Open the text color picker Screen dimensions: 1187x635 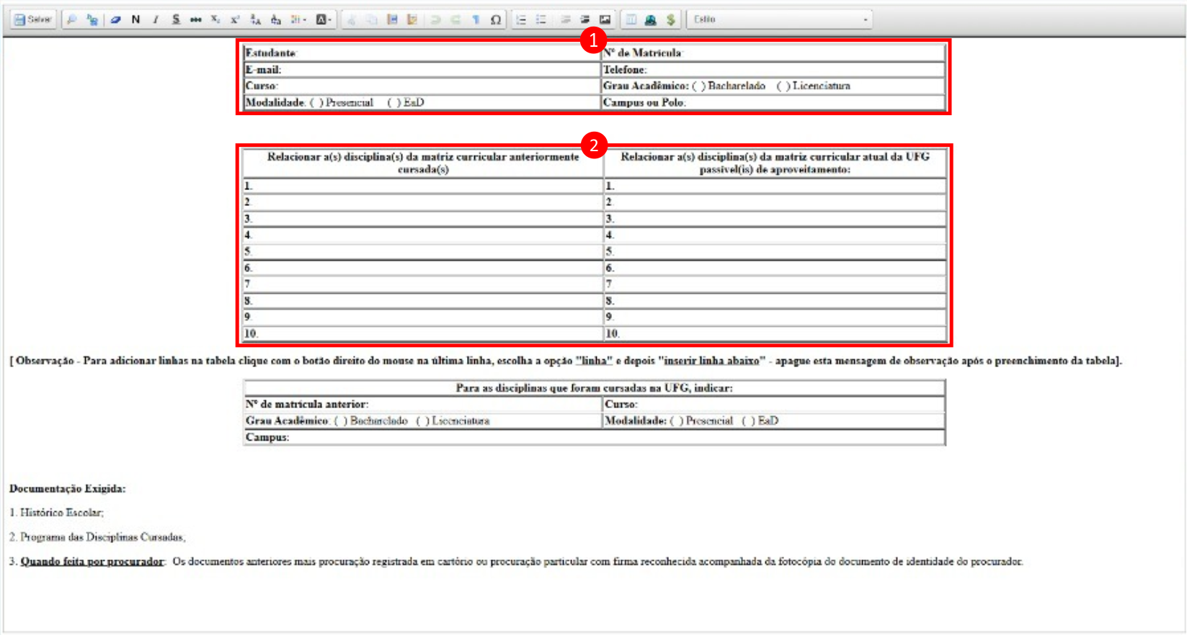(x=298, y=19)
